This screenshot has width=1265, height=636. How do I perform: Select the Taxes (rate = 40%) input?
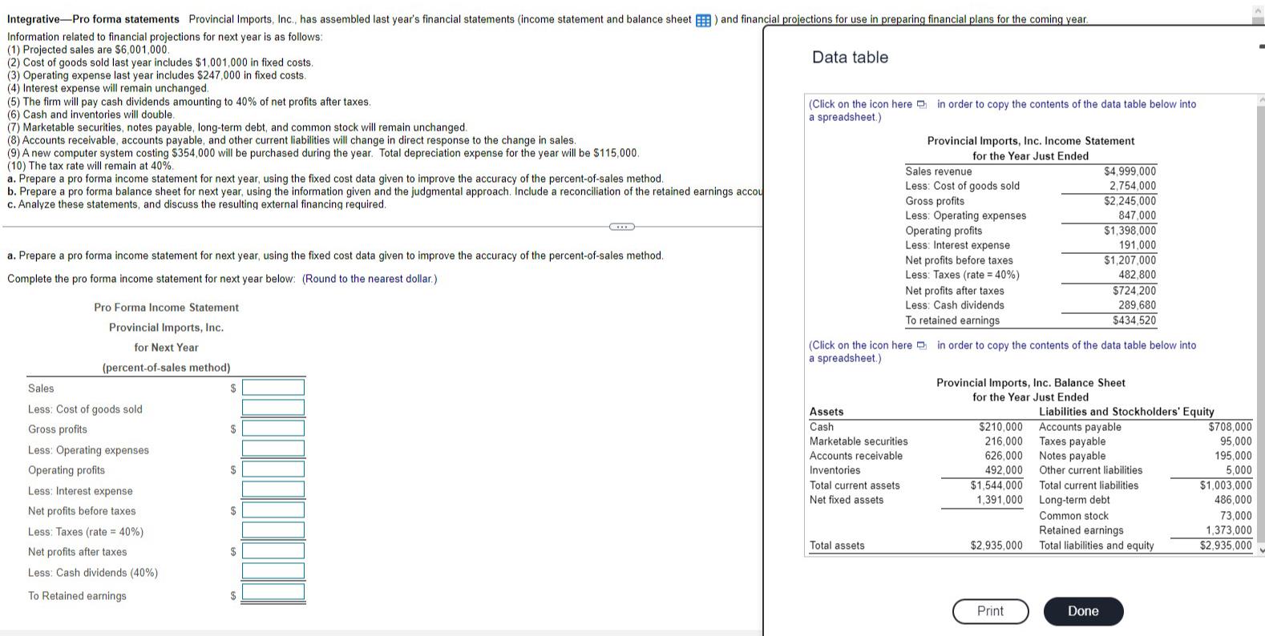coord(273,530)
